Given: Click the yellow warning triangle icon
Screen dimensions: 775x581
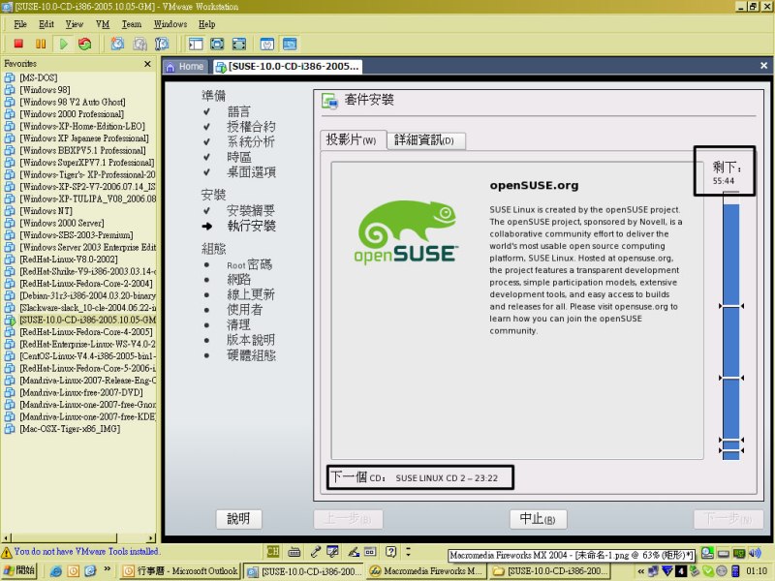Looking at the screenshot, I should [x=7, y=552].
